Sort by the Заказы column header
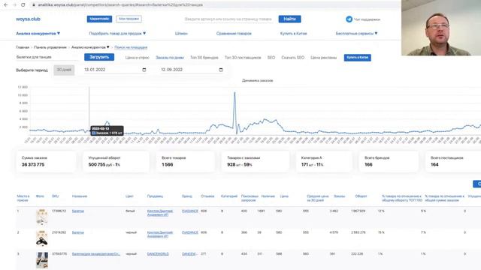 (339, 196)
